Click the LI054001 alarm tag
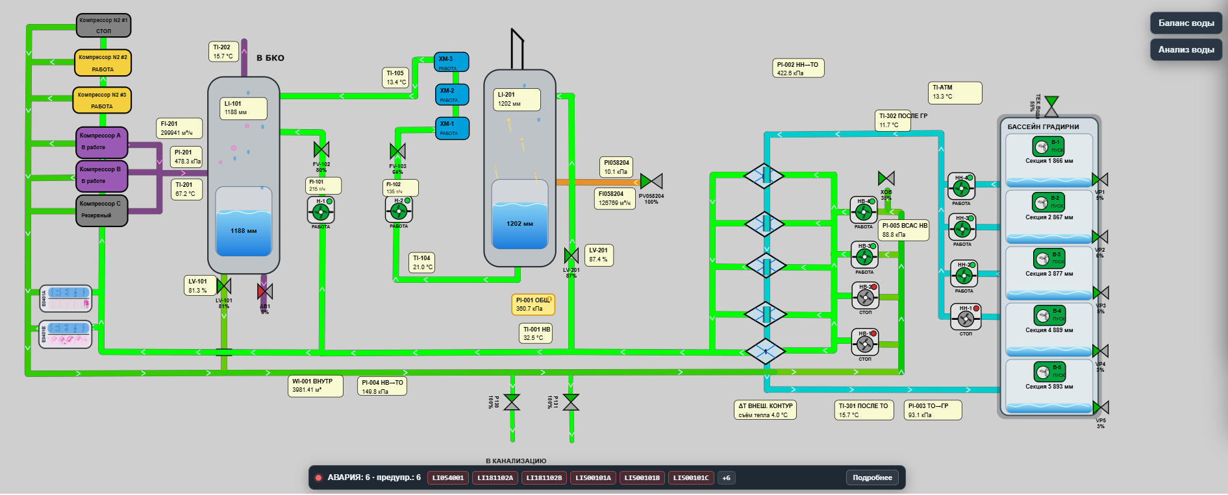This screenshot has width=1228, height=495. click(x=448, y=478)
